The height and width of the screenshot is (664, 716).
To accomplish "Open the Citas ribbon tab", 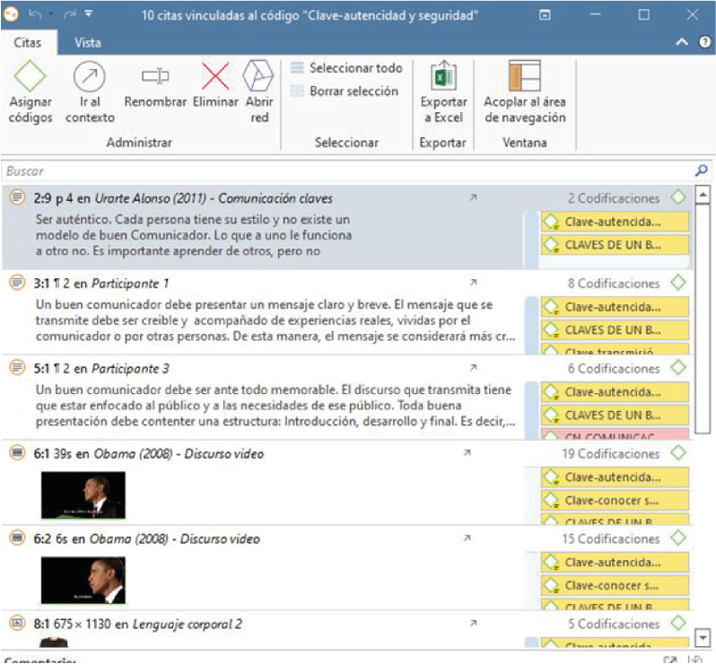I will (x=29, y=42).
